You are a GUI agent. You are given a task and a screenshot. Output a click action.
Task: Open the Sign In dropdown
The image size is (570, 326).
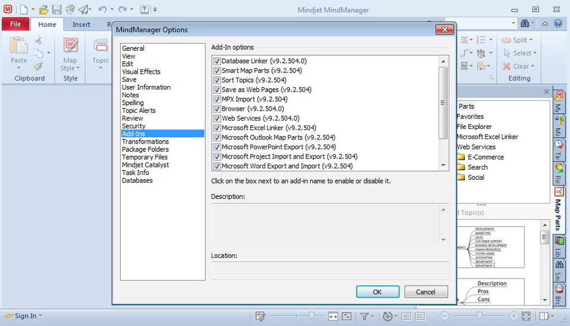point(40,316)
